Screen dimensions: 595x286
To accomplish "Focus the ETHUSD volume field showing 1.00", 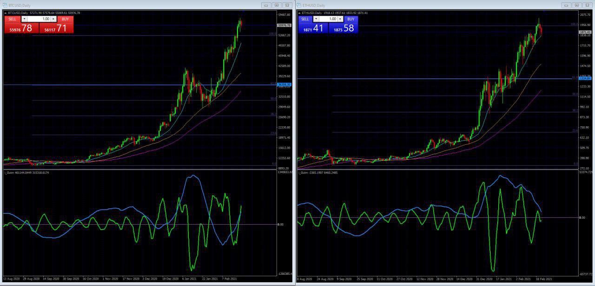I will coord(328,19).
